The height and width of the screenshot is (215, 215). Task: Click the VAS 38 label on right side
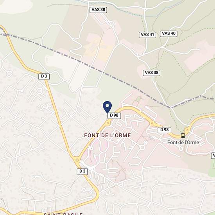[x=152, y=73]
